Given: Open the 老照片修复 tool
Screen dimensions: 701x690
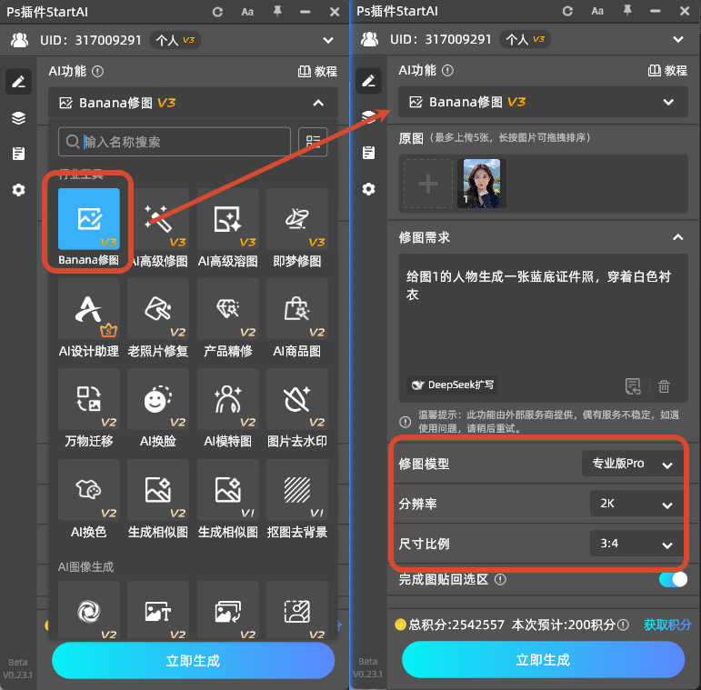Looking at the screenshot, I should (x=158, y=309).
